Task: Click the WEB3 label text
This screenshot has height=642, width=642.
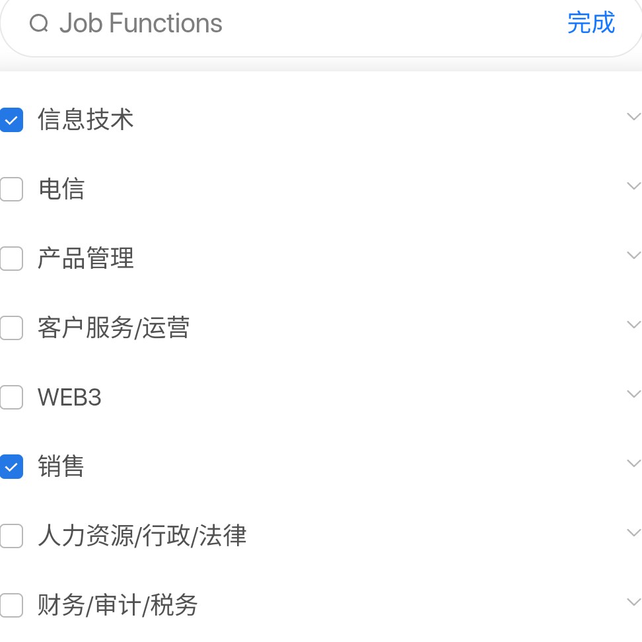Action: (69, 397)
